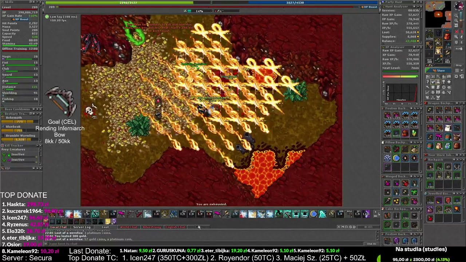Click the chat text input field
Viewport: 466px width, 262px height.
206,243
